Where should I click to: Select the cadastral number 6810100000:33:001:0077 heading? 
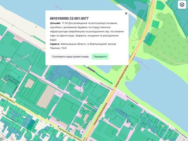click(x=69, y=18)
